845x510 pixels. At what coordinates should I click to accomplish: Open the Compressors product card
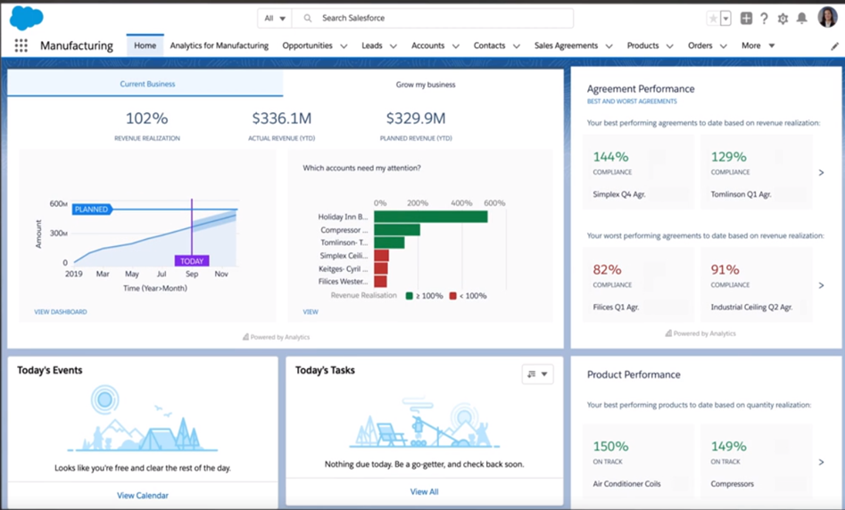point(756,462)
